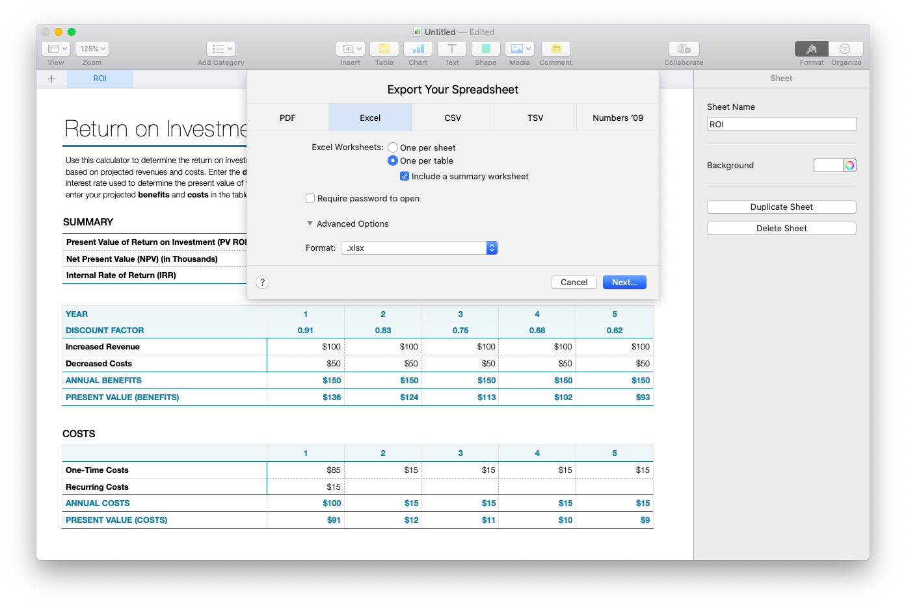This screenshot has height=608, width=906.
Task: Edit the Sheet Name field
Action: [x=781, y=123]
